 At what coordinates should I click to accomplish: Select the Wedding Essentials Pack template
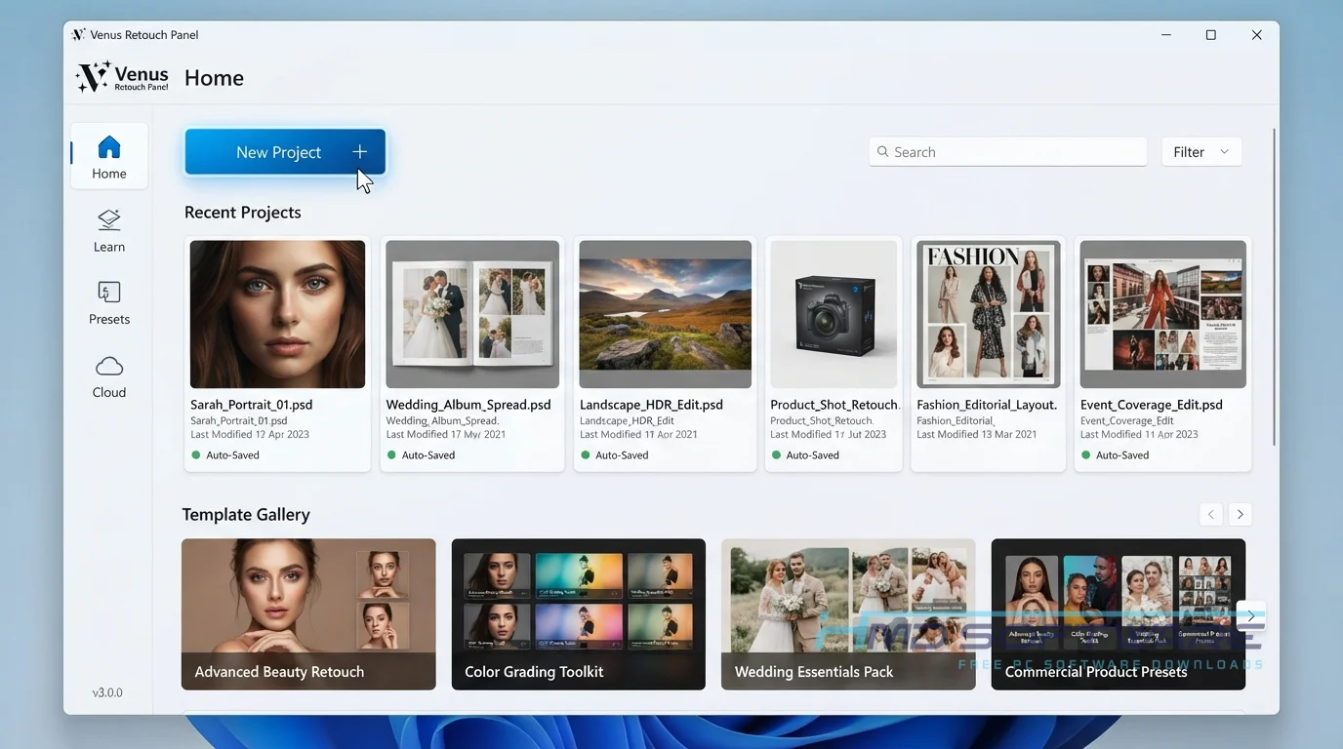click(x=848, y=614)
